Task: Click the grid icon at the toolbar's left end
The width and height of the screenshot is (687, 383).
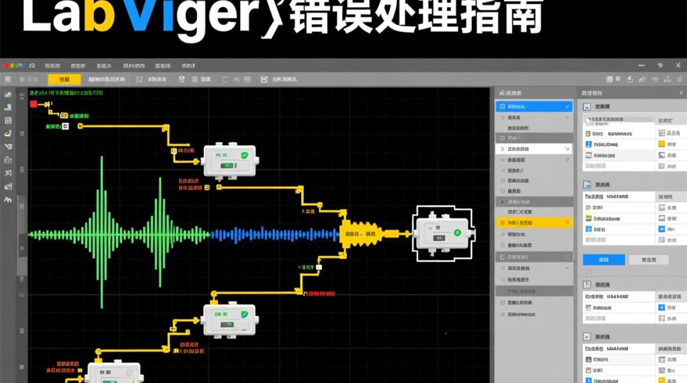Action: [8, 79]
